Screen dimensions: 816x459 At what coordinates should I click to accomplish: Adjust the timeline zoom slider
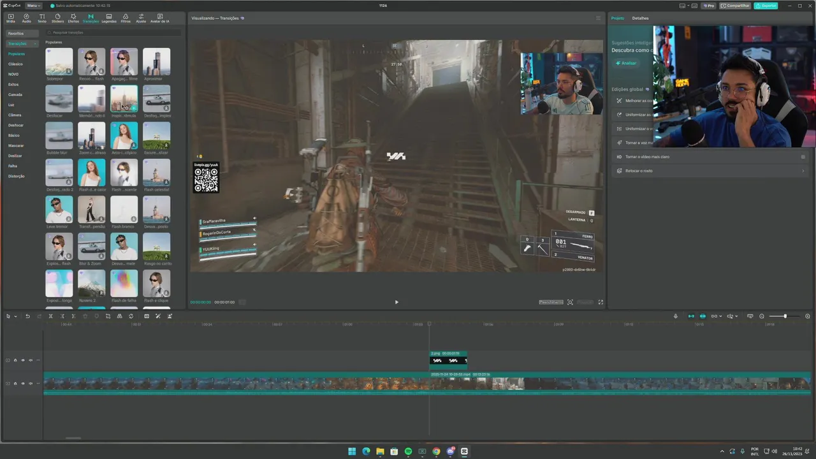(785, 316)
